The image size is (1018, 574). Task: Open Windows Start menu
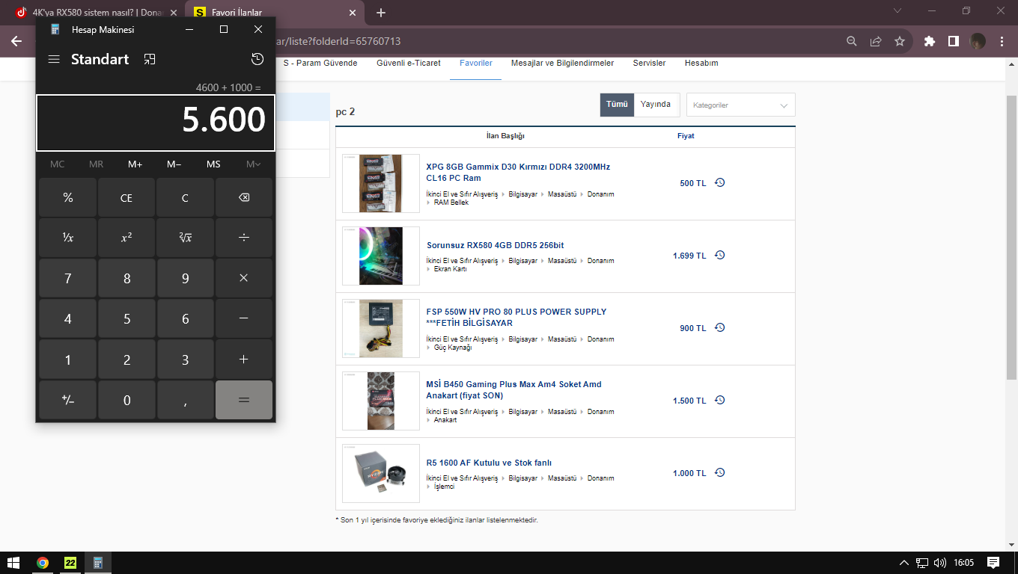pyautogui.click(x=13, y=562)
